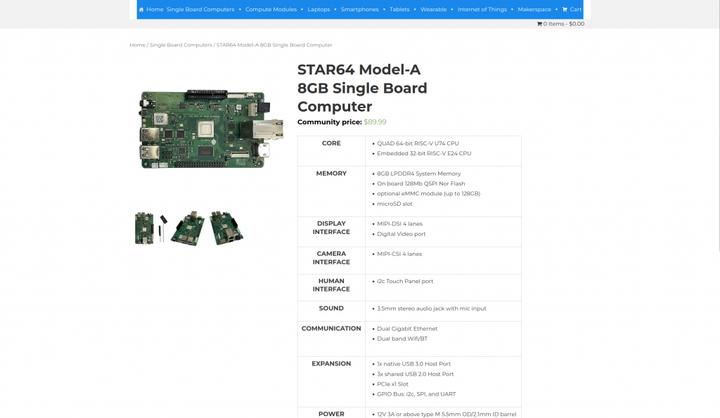
Task: Expand the Compute Modules menu
Action: click(271, 10)
